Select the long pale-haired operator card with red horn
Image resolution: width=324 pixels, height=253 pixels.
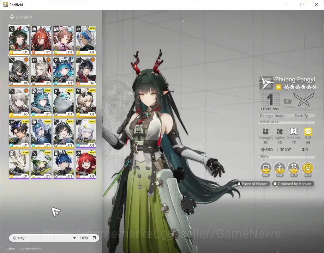(x=41, y=71)
